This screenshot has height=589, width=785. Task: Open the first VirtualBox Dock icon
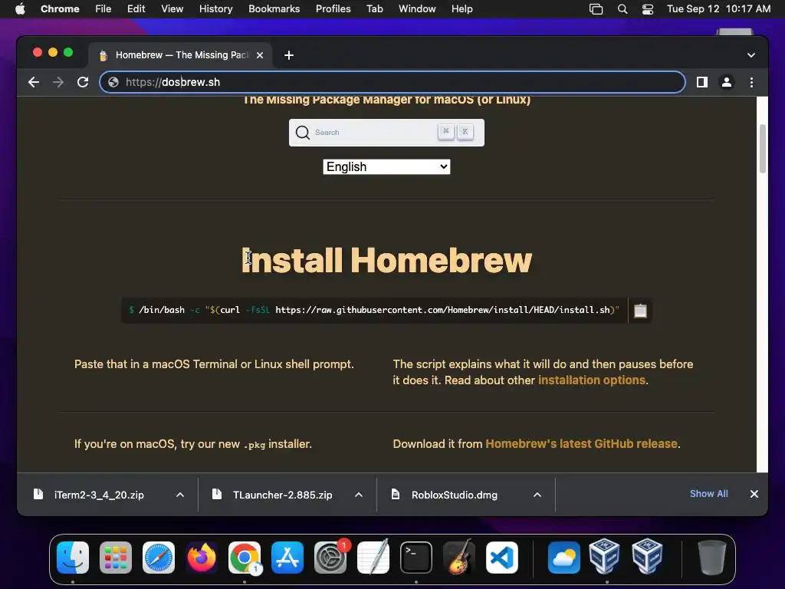pyautogui.click(x=604, y=557)
